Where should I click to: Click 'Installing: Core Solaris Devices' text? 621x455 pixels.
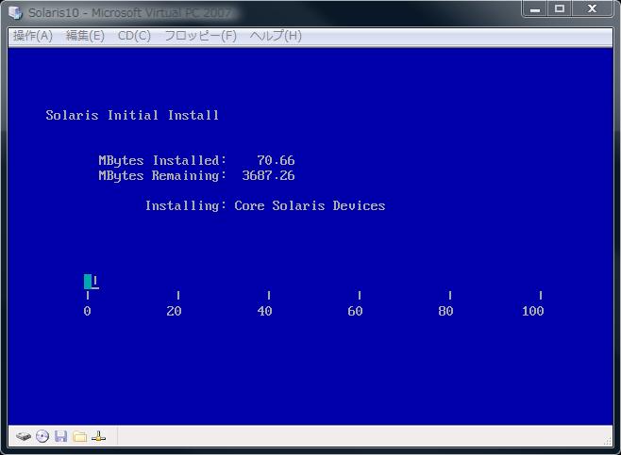pos(265,205)
